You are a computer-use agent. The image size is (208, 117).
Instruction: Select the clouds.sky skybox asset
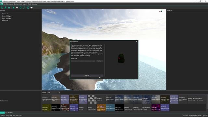click(x=101, y=99)
